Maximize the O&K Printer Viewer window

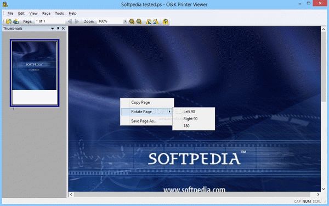coord(308,3)
